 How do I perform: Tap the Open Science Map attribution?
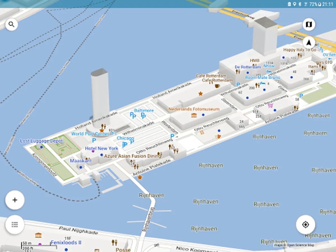(x=294, y=245)
